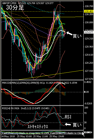Screen dimensions: 94x139
Task: Click the Kairi(SMA(20)) indicator label
Action: (x=10, y=133)
